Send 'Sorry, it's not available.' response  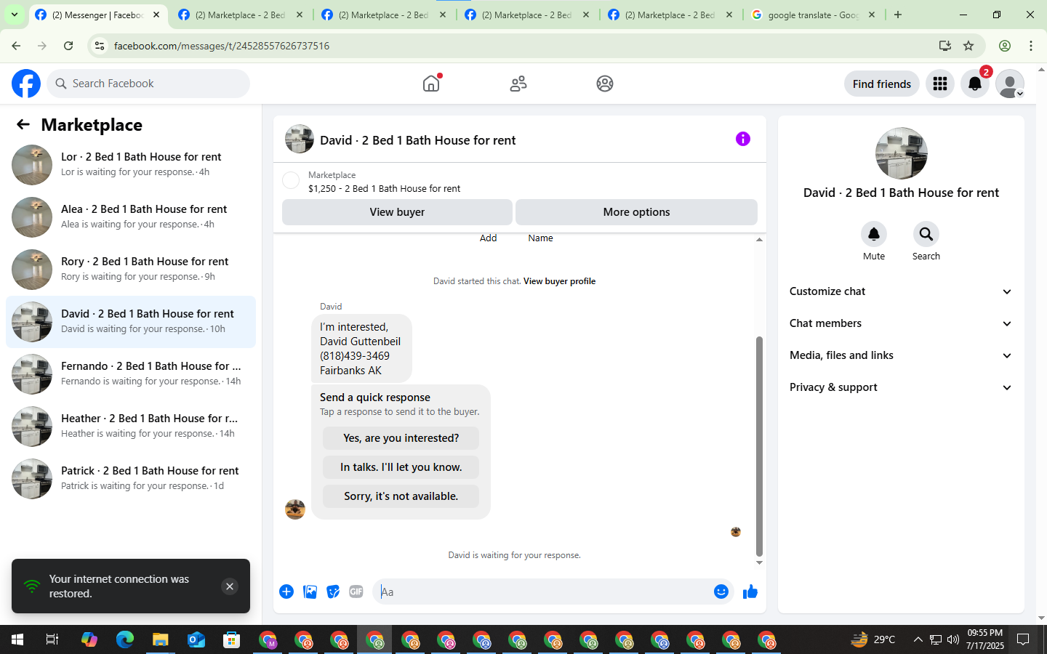click(401, 496)
